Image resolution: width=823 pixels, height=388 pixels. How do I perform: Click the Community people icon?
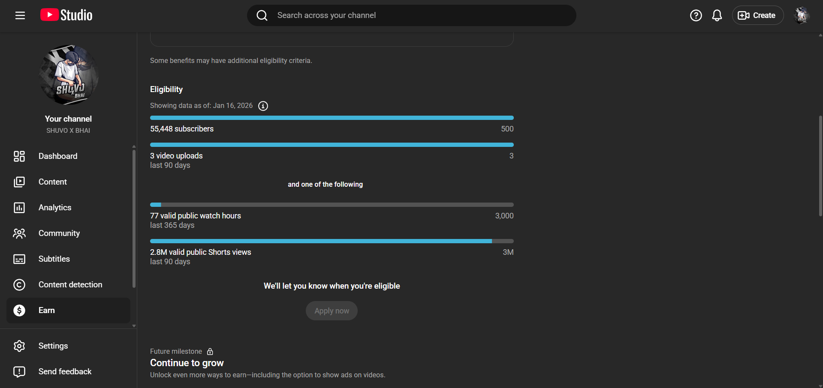19,233
